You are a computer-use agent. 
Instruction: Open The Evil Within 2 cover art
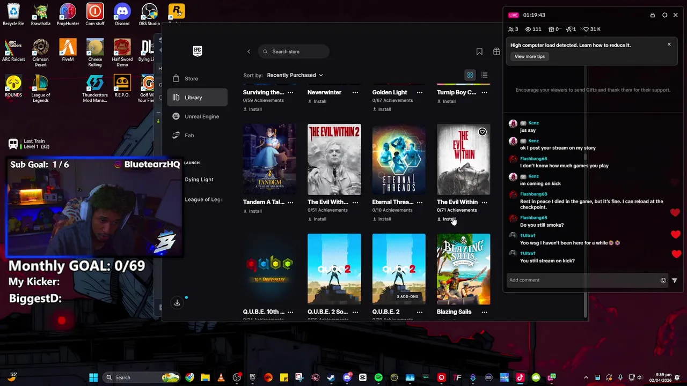pyautogui.click(x=334, y=159)
